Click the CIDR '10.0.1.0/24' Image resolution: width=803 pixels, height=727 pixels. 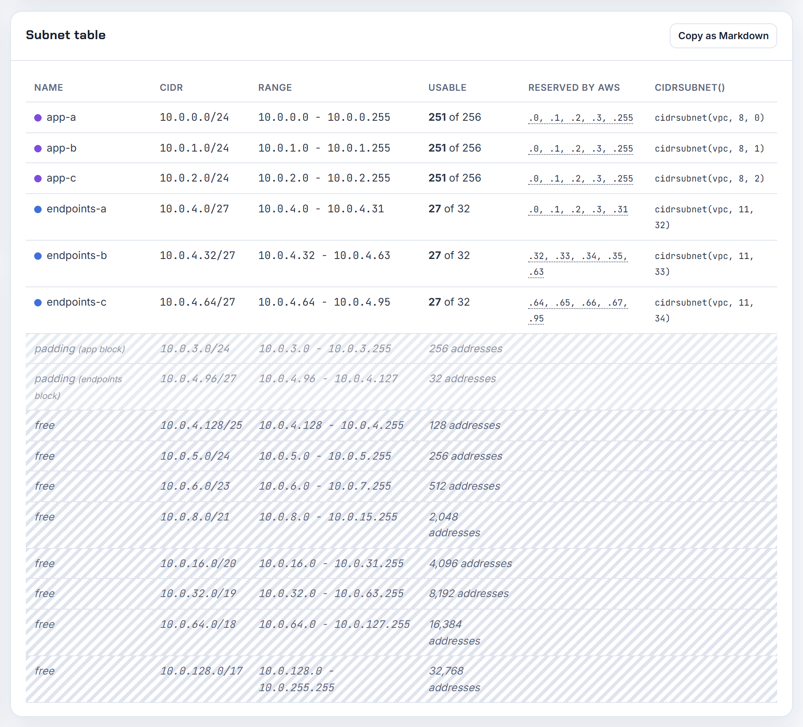(195, 148)
